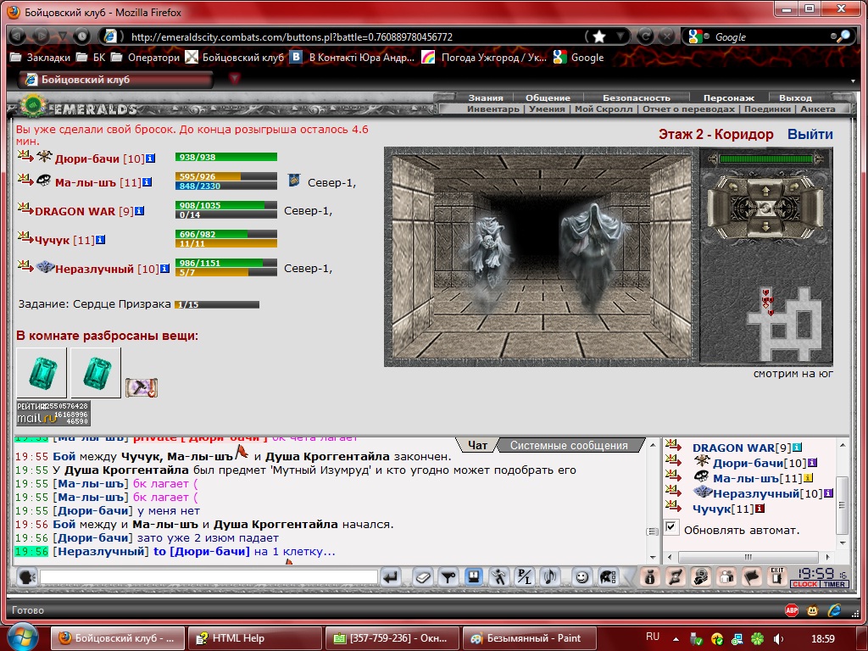This screenshot has height=651, width=868.
Task: Pick up the scroll with hammer item
Action: tap(142, 387)
